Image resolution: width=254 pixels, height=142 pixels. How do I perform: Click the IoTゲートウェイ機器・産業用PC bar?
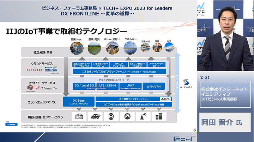[x=134, y=104]
